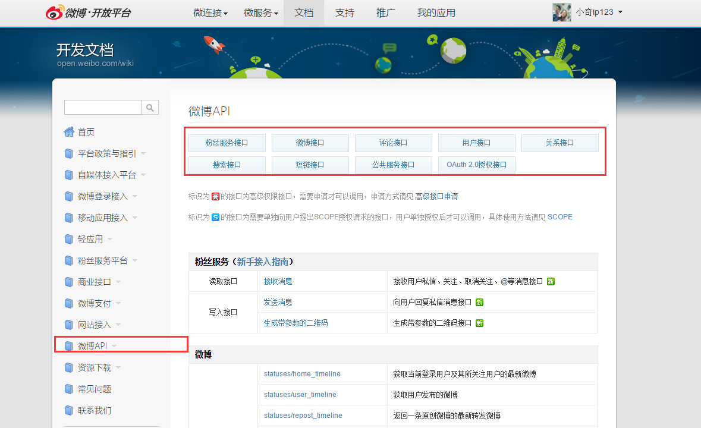Open 我的应用 in top navigation

click(436, 13)
